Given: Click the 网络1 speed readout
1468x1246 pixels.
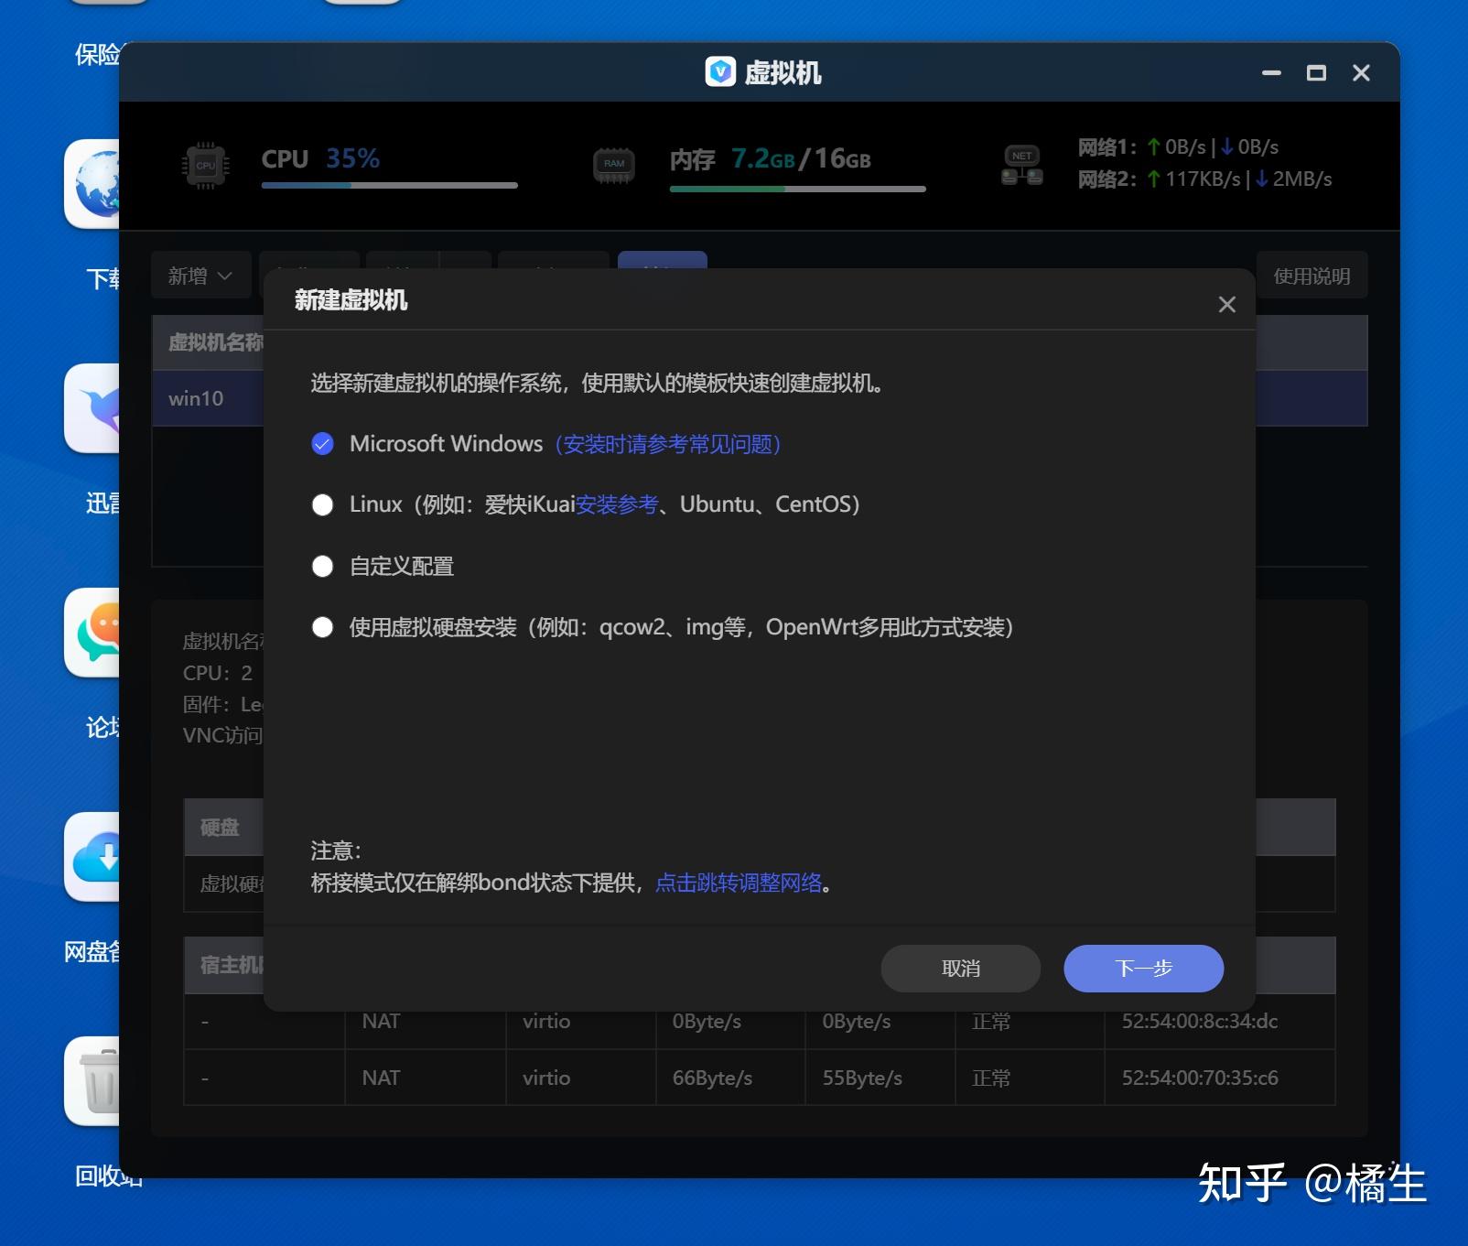Looking at the screenshot, I should 1178,147.
